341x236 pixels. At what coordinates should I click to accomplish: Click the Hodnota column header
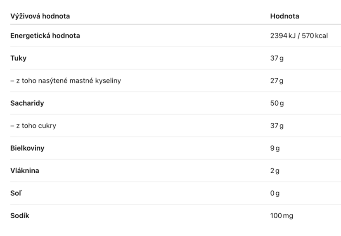[284, 17]
